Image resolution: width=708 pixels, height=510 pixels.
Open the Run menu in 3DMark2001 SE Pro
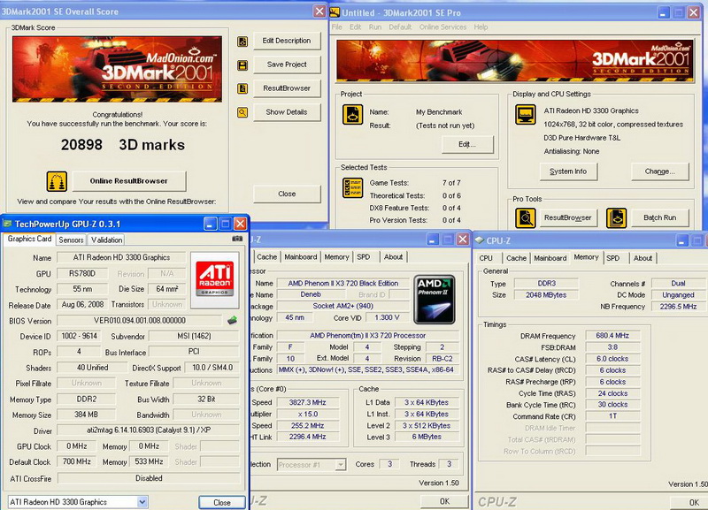(x=374, y=27)
